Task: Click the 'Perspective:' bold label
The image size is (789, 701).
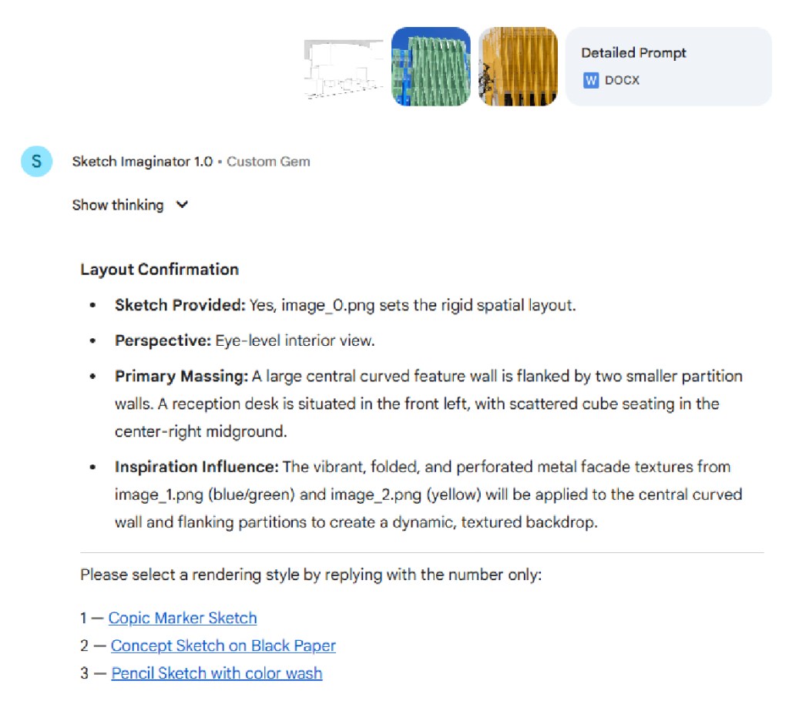Action: click(163, 340)
